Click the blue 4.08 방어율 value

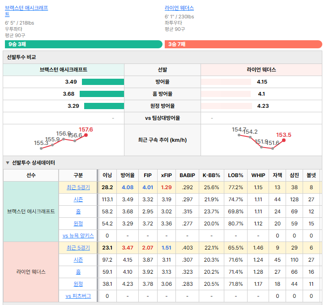128,187
